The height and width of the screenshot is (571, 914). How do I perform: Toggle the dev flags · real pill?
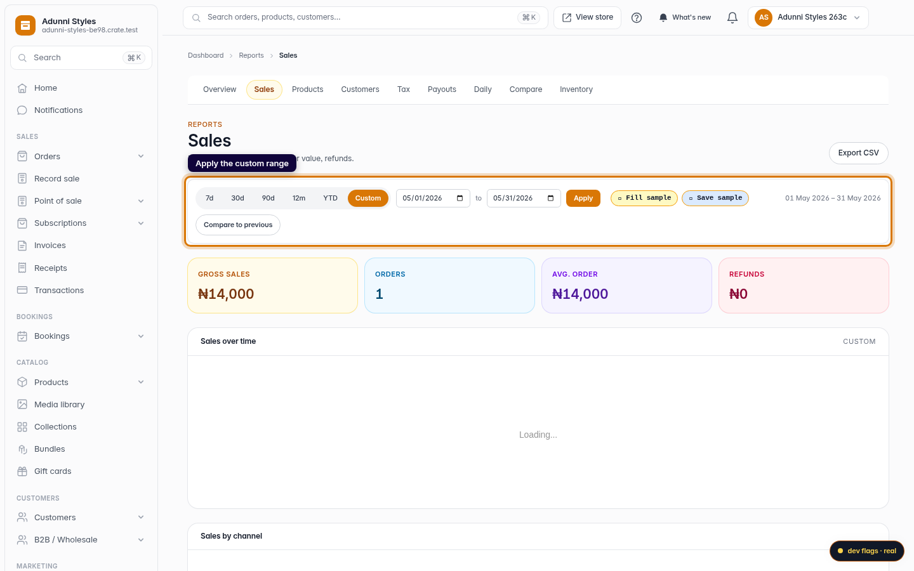pos(867,551)
